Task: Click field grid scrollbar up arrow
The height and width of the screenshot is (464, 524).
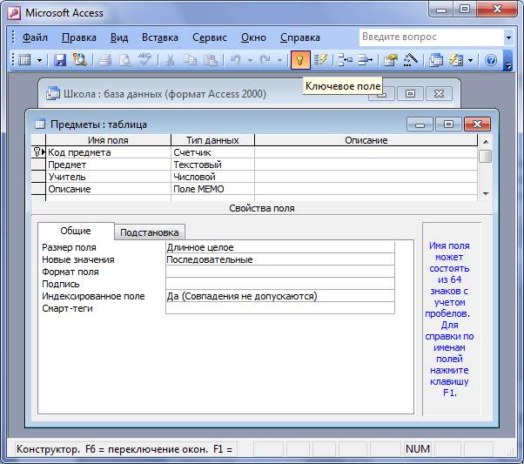Action: (486, 142)
